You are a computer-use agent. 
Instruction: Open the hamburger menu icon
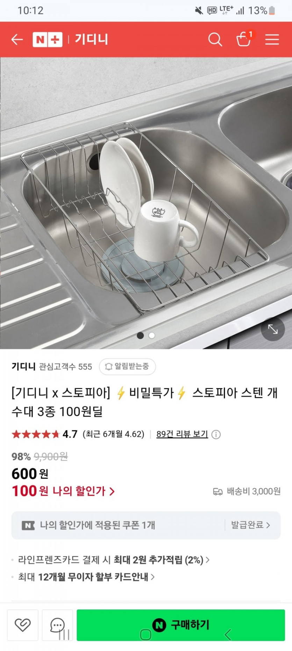click(272, 40)
